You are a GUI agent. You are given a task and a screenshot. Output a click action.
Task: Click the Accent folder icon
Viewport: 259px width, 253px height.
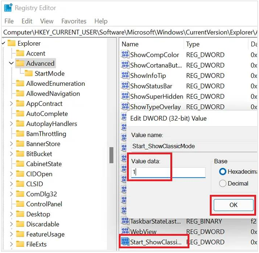[x=20, y=53]
